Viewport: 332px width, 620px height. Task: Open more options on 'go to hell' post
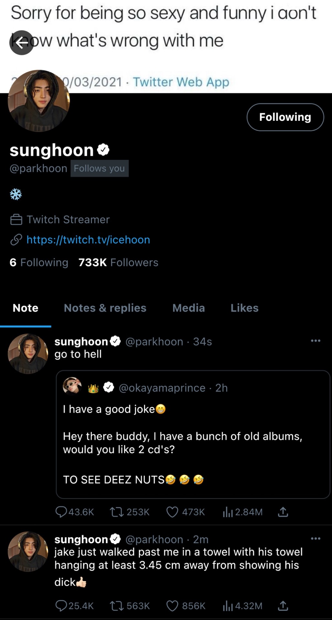[315, 341]
